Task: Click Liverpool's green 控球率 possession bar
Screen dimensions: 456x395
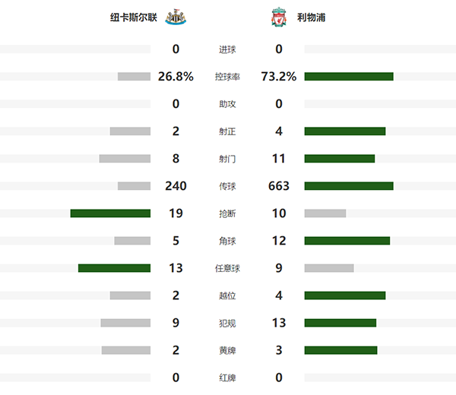Action: [x=349, y=77]
